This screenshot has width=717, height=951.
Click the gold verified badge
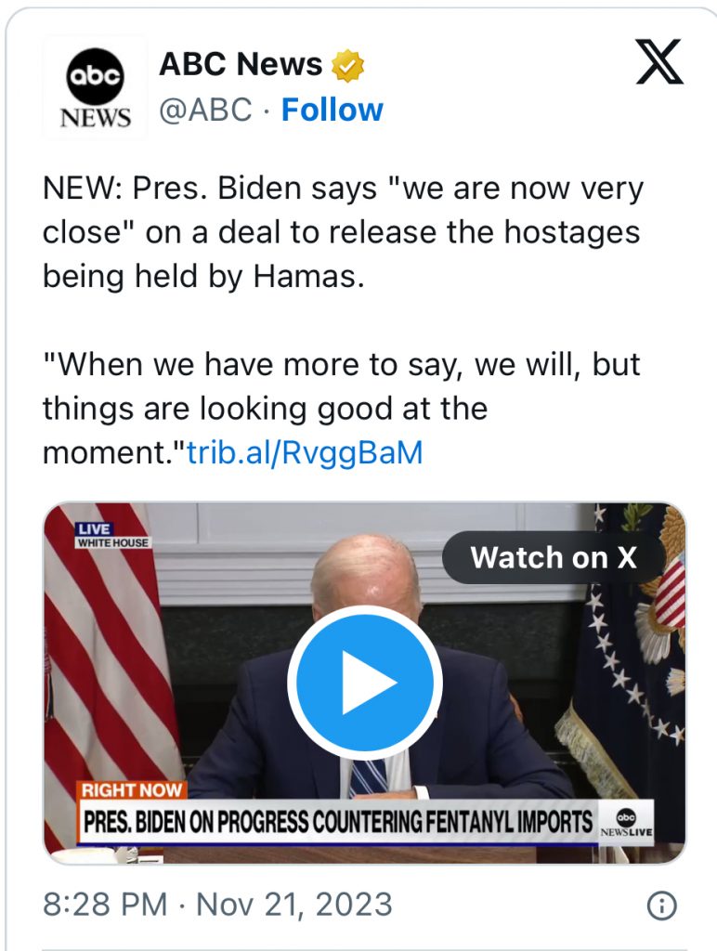pos(347,66)
